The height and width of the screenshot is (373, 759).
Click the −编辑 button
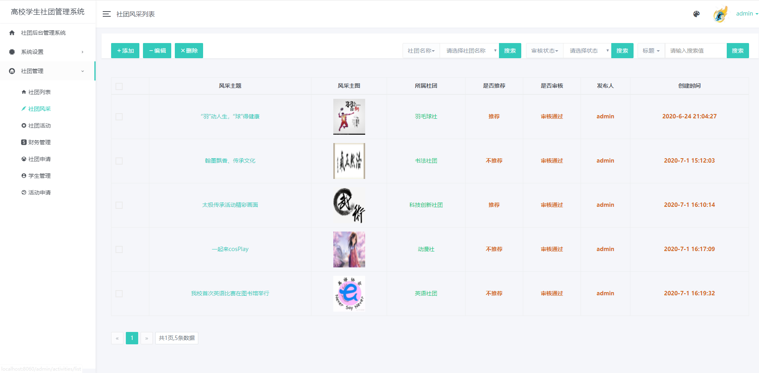pyautogui.click(x=157, y=51)
